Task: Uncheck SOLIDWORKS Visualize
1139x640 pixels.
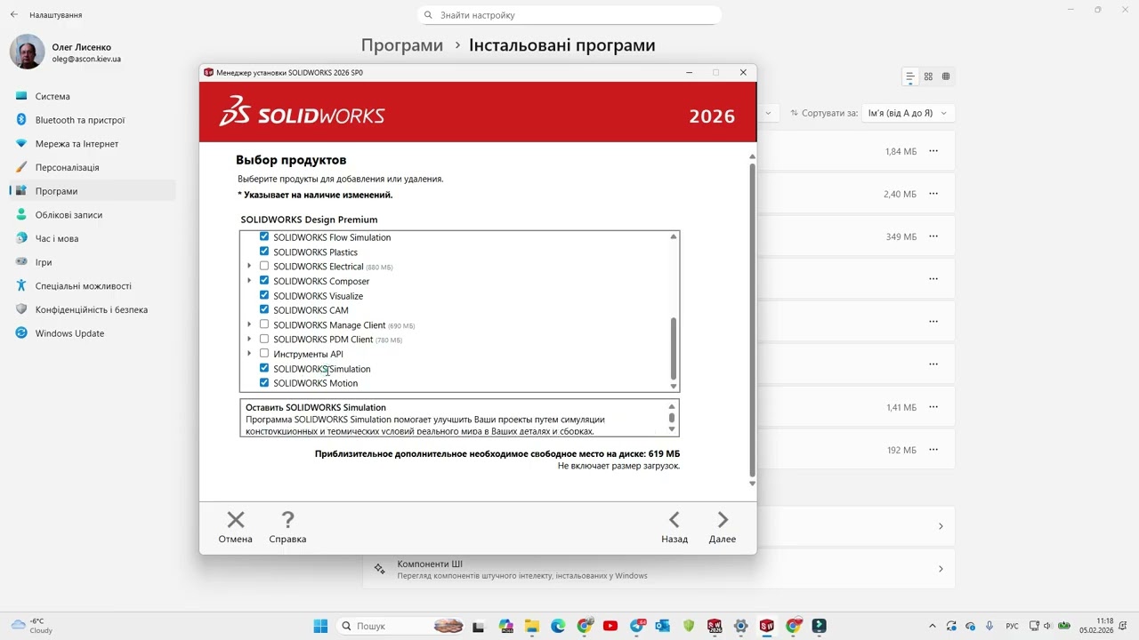Action: click(x=264, y=295)
